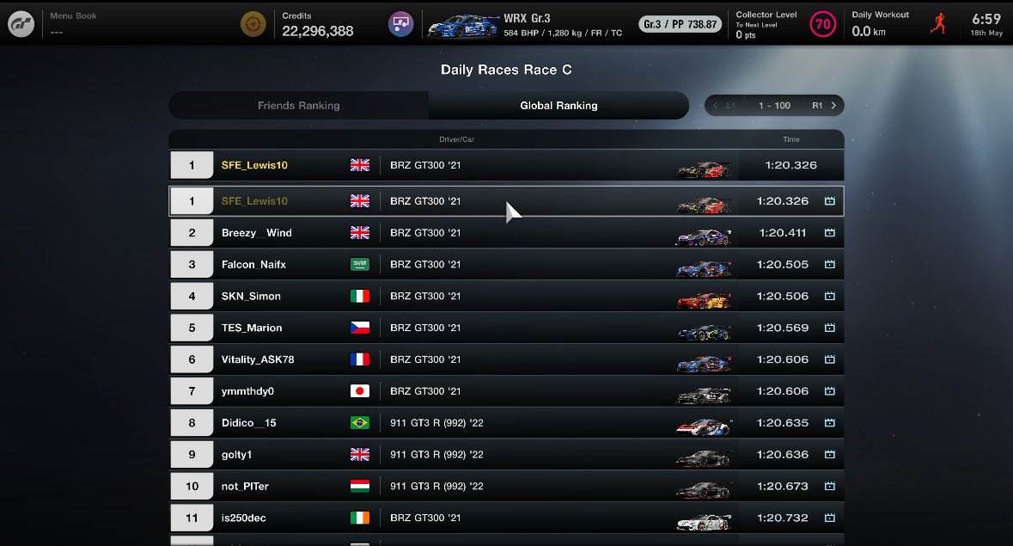Open replay icon for is250dec row
1013x546 pixels.
(829, 518)
